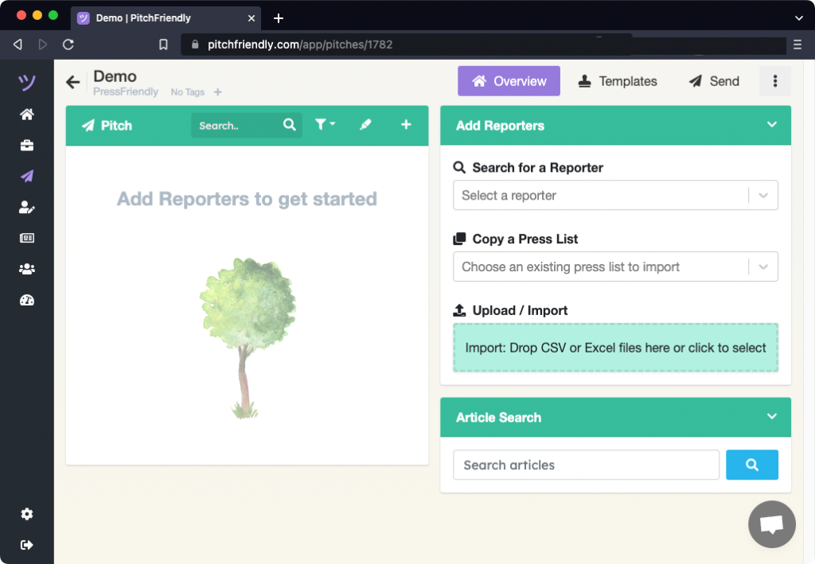
Task: Switch to the Send tab
Action: (x=714, y=81)
